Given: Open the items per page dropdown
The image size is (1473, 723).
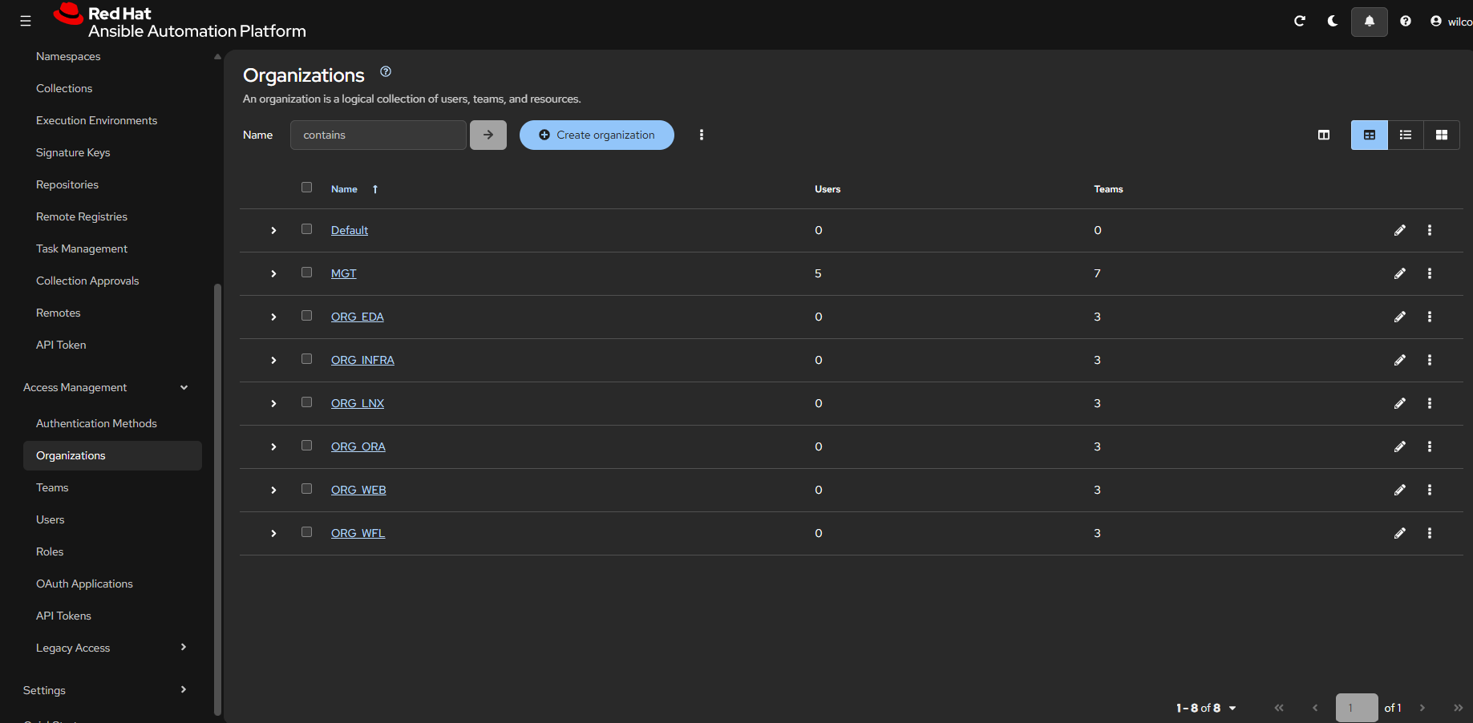Looking at the screenshot, I should click(x=1206, y=708).
